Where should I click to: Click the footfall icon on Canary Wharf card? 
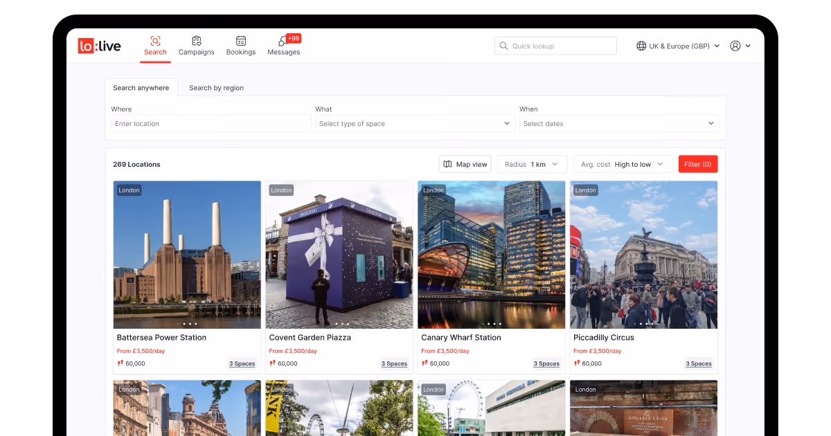click(x=425, y=363)
